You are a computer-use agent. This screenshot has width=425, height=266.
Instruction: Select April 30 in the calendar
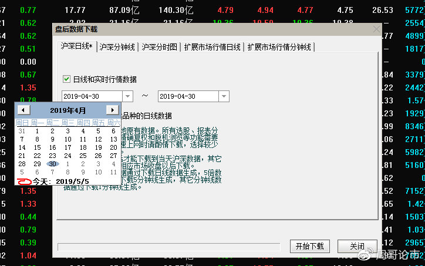click(52, 164)
